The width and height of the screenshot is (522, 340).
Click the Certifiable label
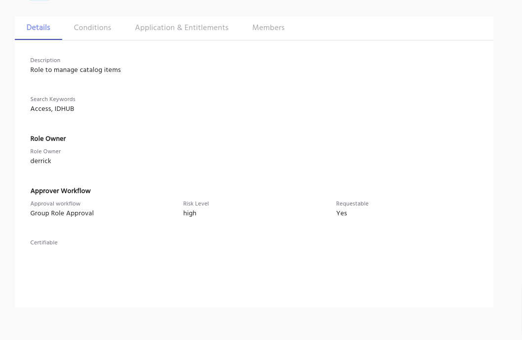tap(44, 242)
